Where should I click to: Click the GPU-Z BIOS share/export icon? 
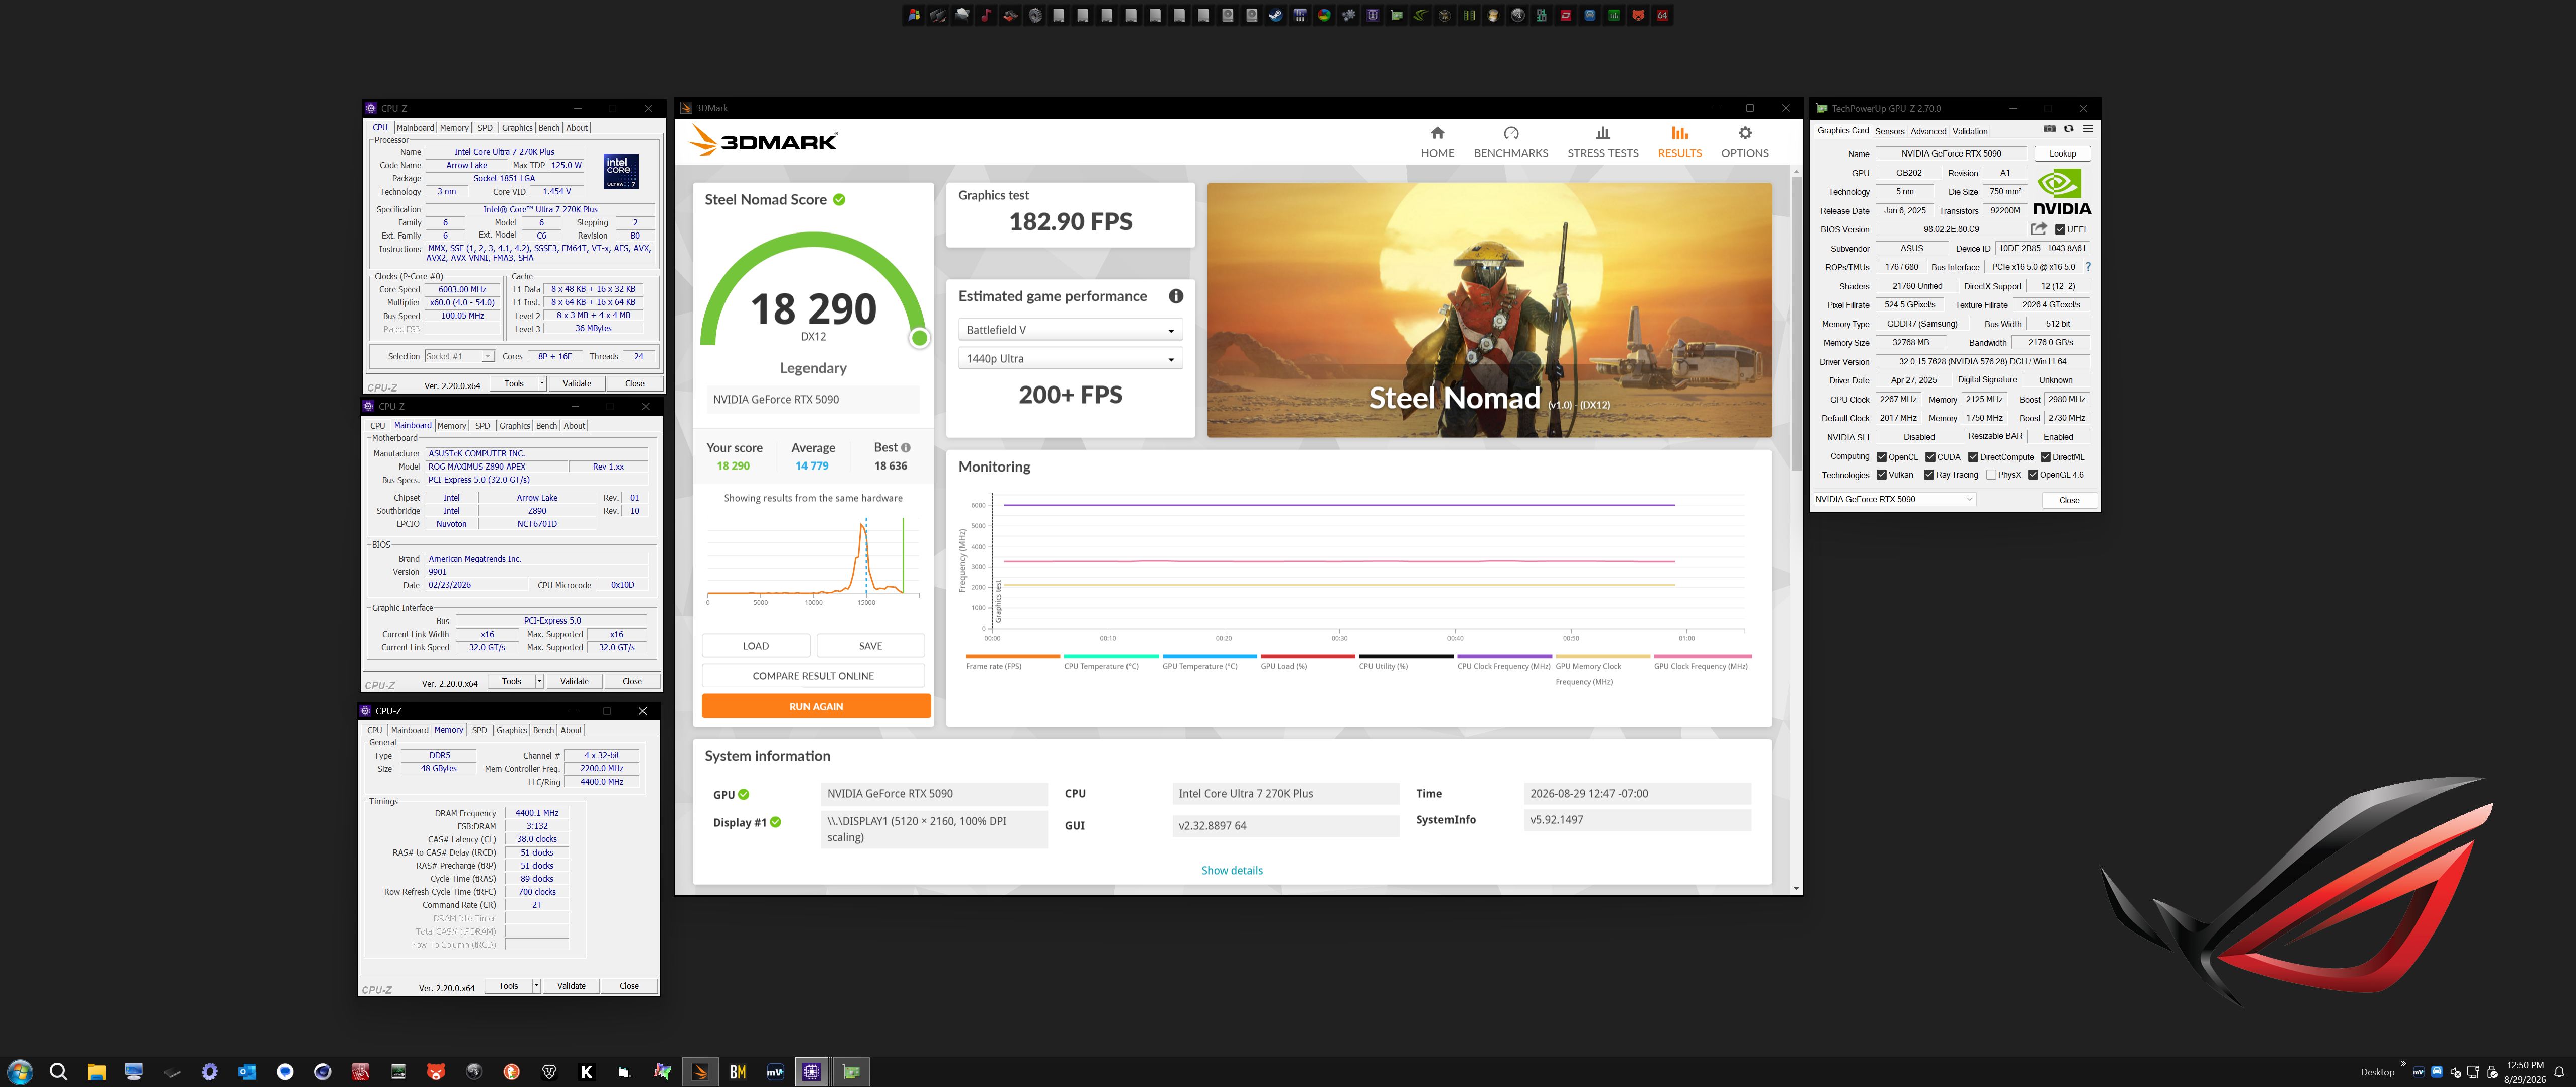click(x=2038, y=229)
